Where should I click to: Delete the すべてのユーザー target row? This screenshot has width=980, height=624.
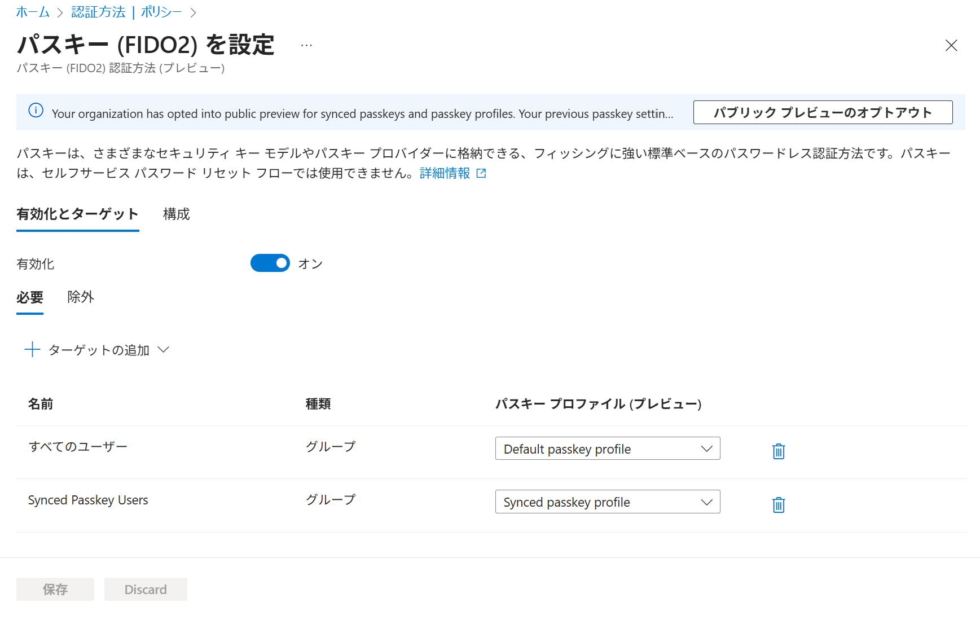coord(779,451)
